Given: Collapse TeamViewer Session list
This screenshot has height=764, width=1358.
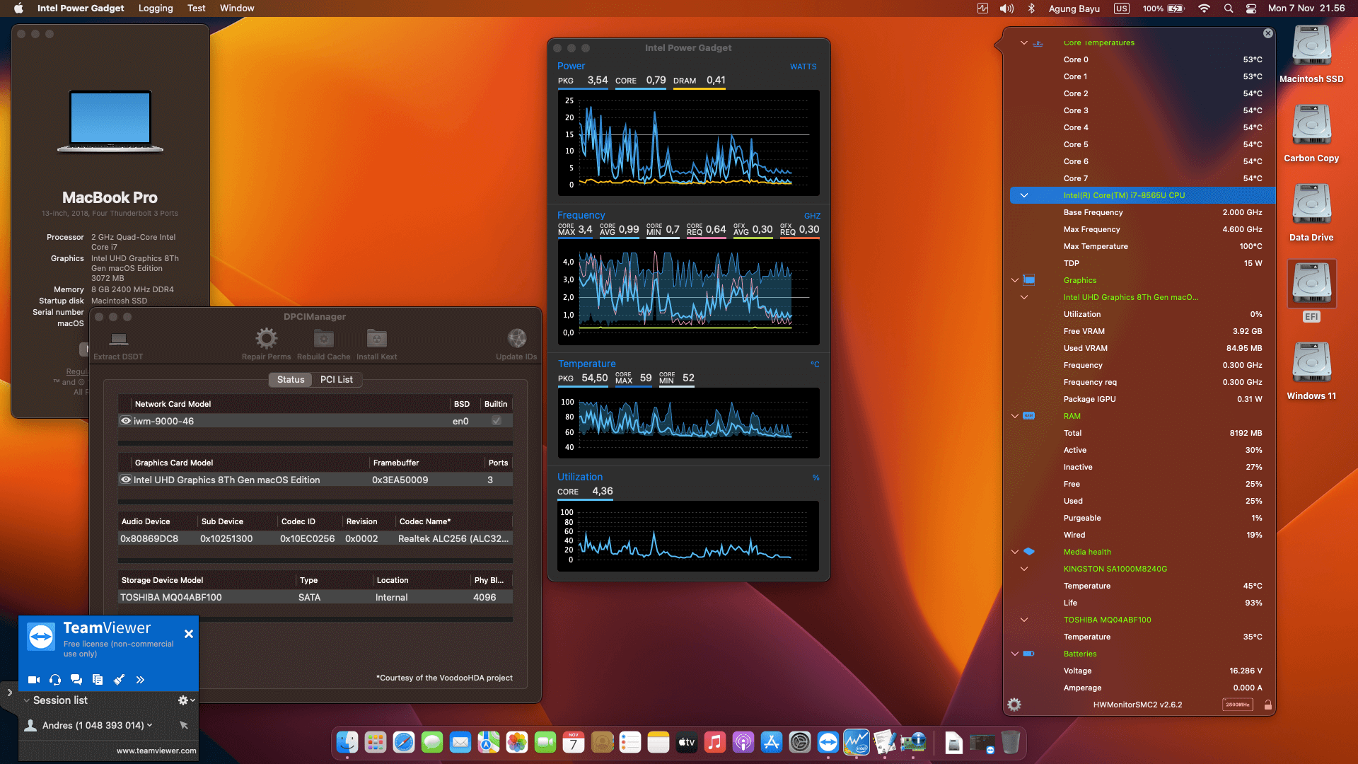Looking at the screenshot, I should tap(27, 700).
